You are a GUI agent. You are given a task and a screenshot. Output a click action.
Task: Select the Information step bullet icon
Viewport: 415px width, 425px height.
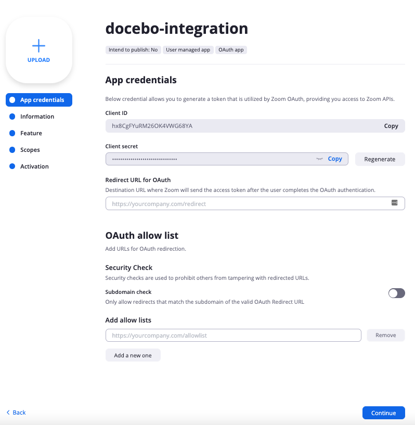point(12,117)
